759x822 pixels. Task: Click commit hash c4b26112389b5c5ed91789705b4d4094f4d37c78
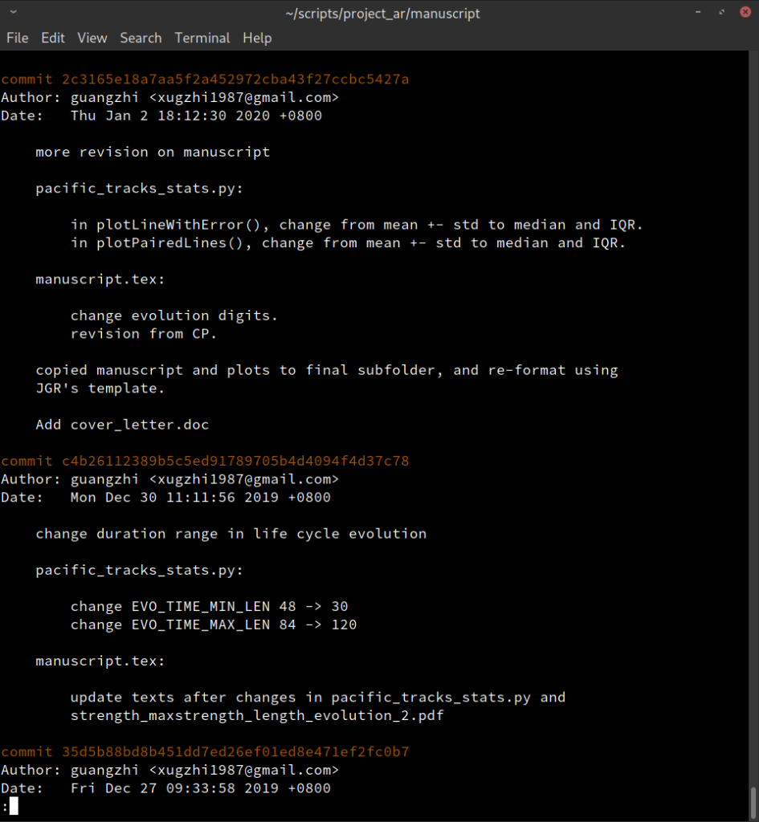[x=235, y=461]
